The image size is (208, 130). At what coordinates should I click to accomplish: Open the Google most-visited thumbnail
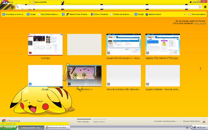[45, 76]
